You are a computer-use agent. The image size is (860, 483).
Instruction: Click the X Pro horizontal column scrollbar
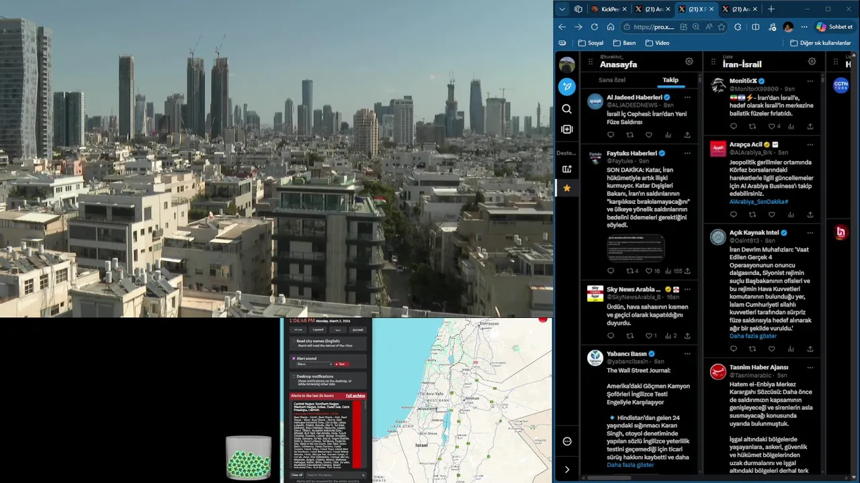[x=611, y=478]
